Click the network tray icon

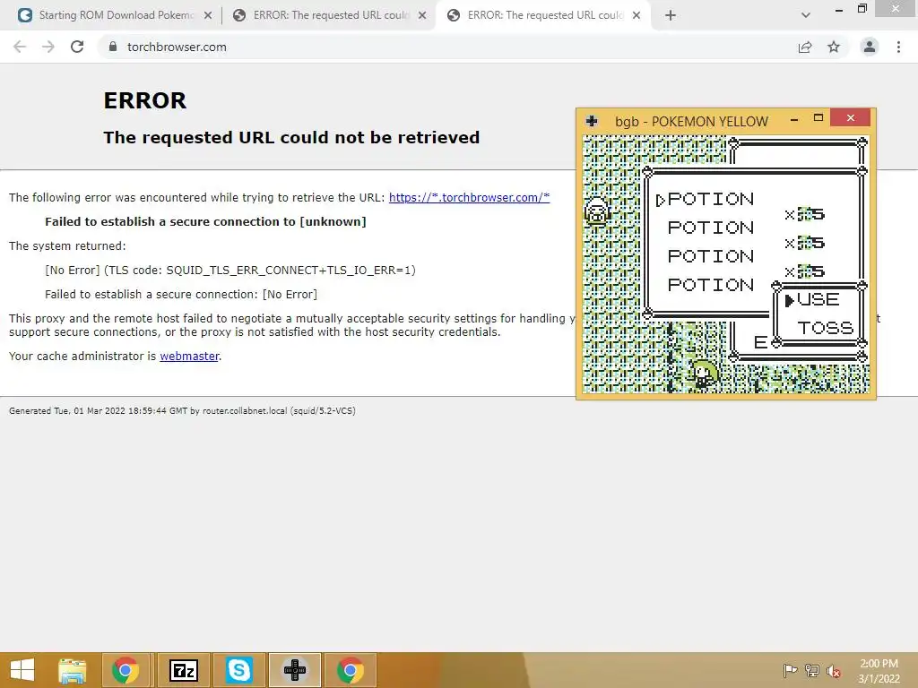coord(812,670)
